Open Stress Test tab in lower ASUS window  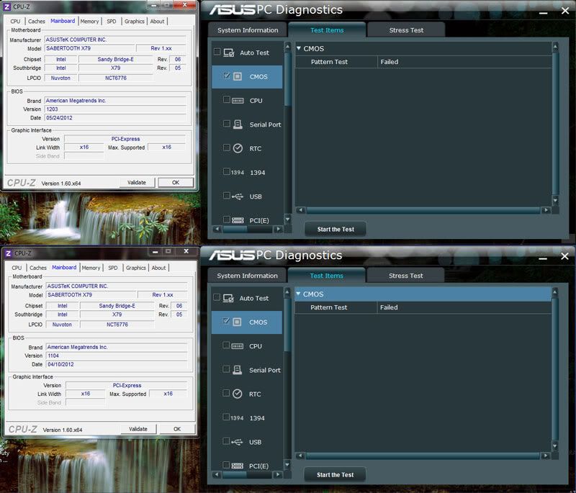click(x=406, y=276)
